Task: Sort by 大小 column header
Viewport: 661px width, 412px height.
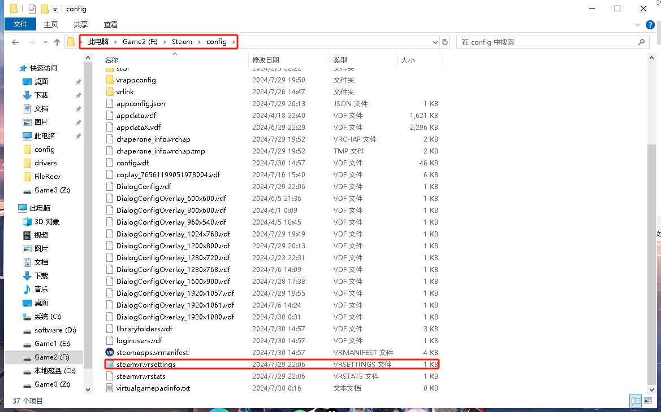Action: [408, 60]
